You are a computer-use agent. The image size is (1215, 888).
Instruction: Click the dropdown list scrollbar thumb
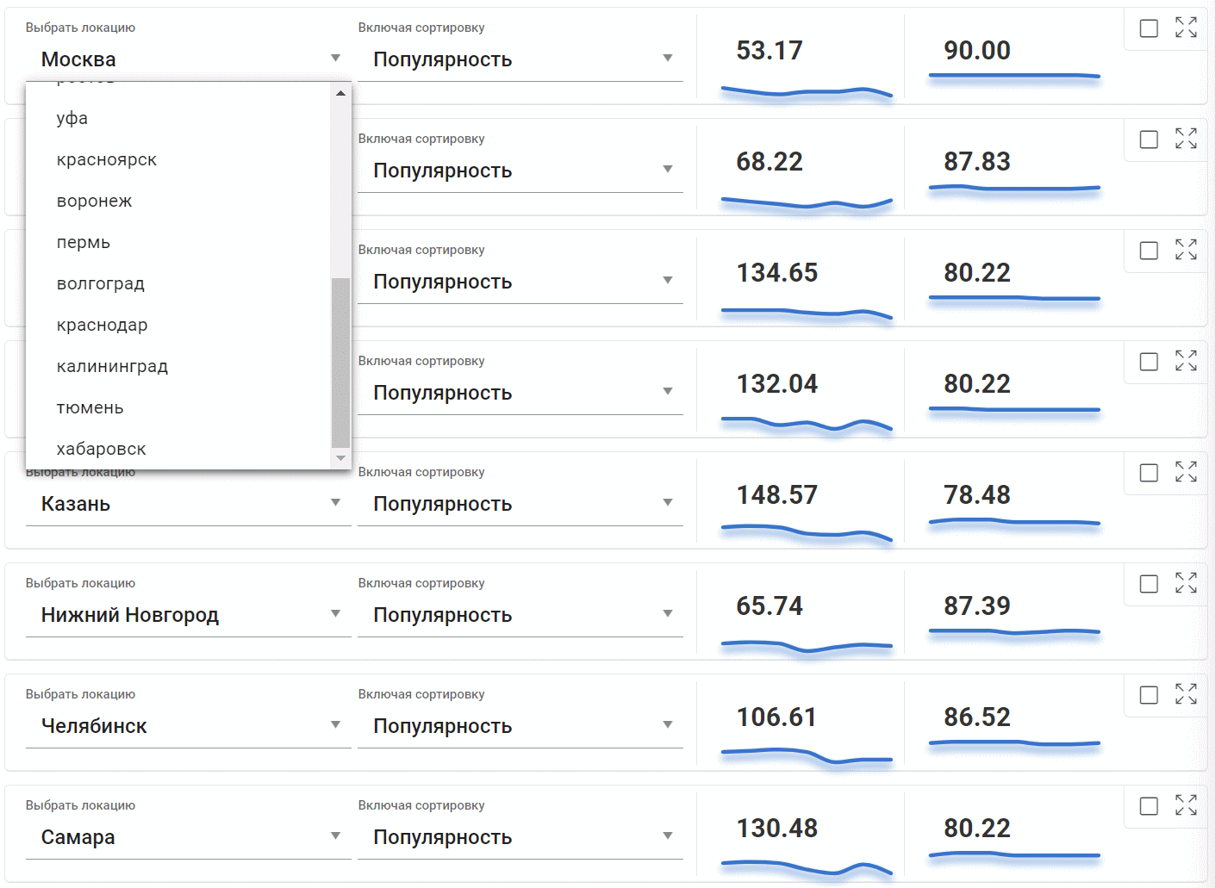pyautogui.click(x=340, y=362)
